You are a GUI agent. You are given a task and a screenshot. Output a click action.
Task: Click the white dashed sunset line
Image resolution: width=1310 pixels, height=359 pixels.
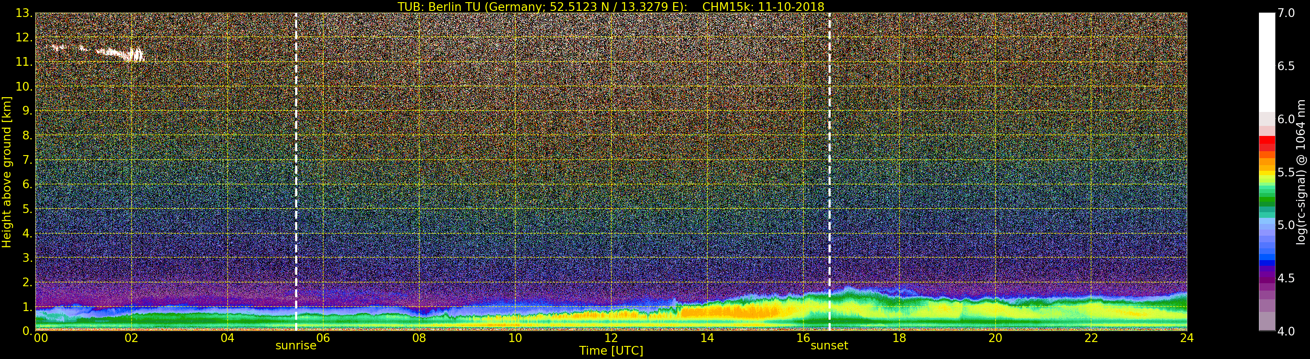tap(829, 172)
